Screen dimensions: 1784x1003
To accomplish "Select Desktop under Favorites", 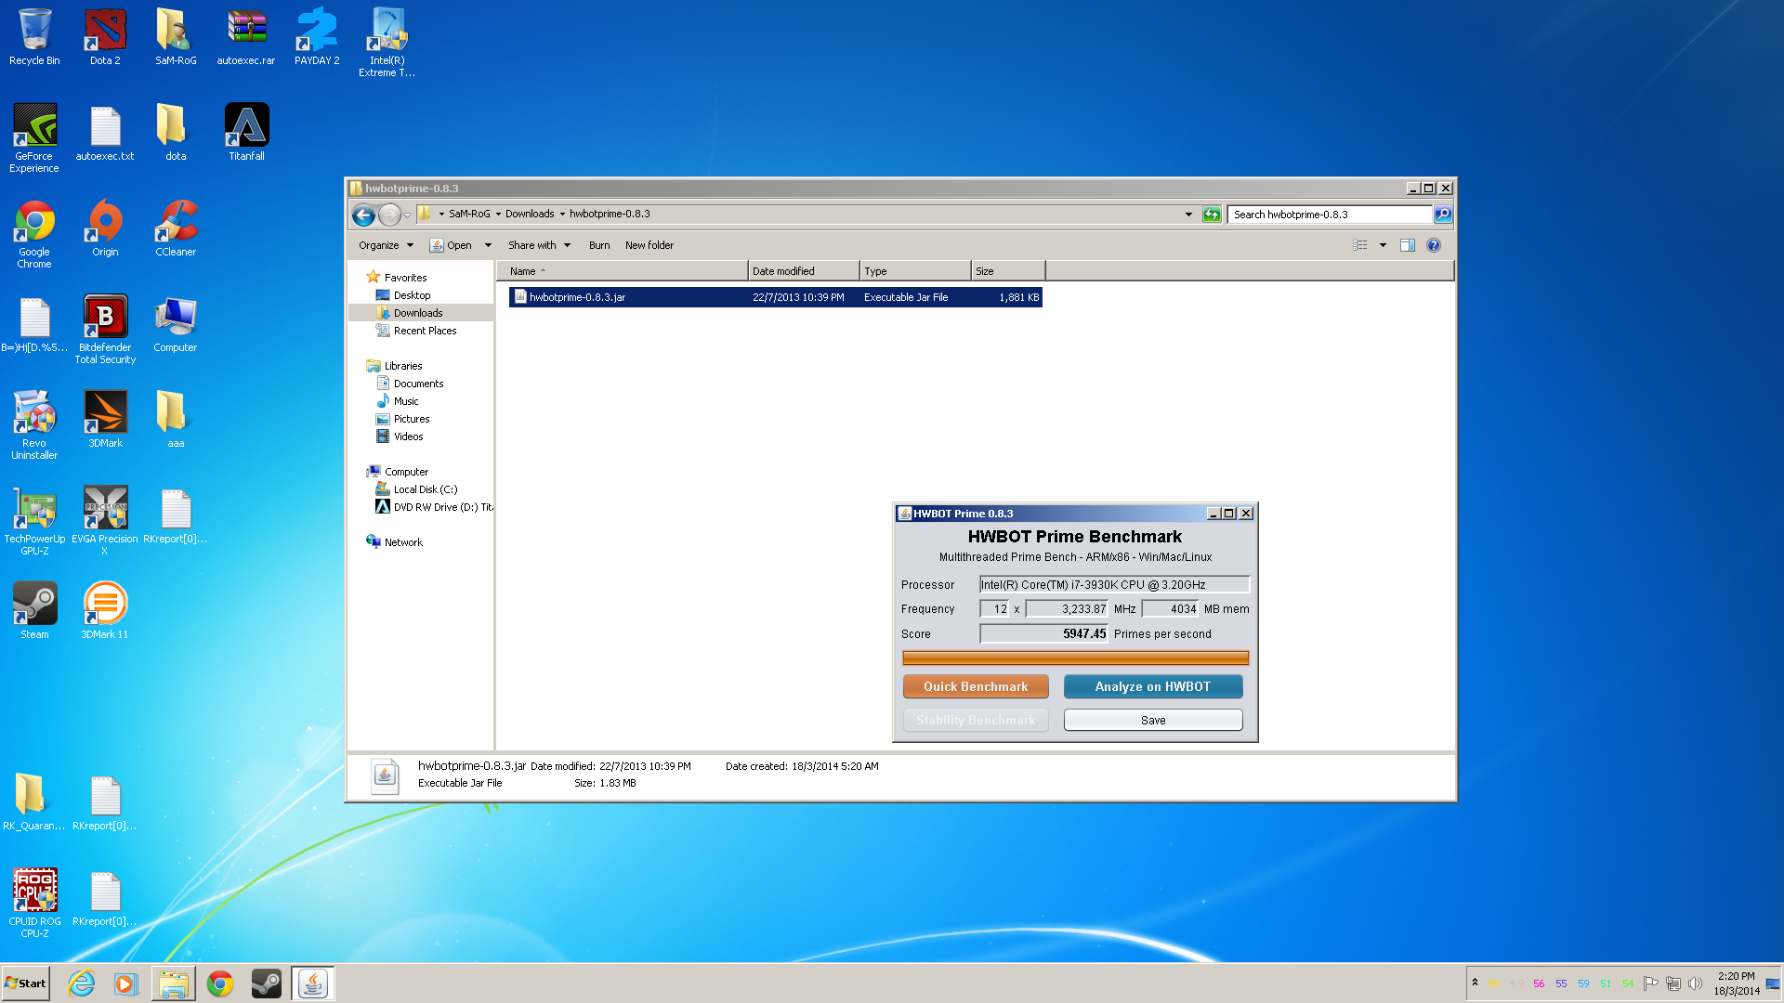I will 412,295.
